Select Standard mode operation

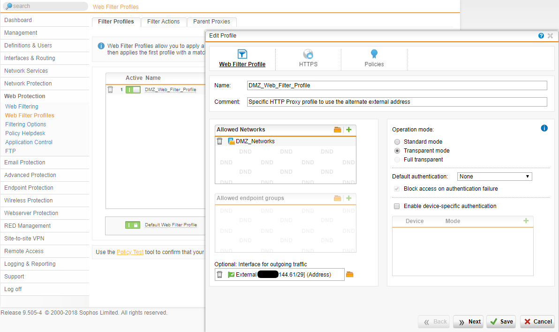397,142
